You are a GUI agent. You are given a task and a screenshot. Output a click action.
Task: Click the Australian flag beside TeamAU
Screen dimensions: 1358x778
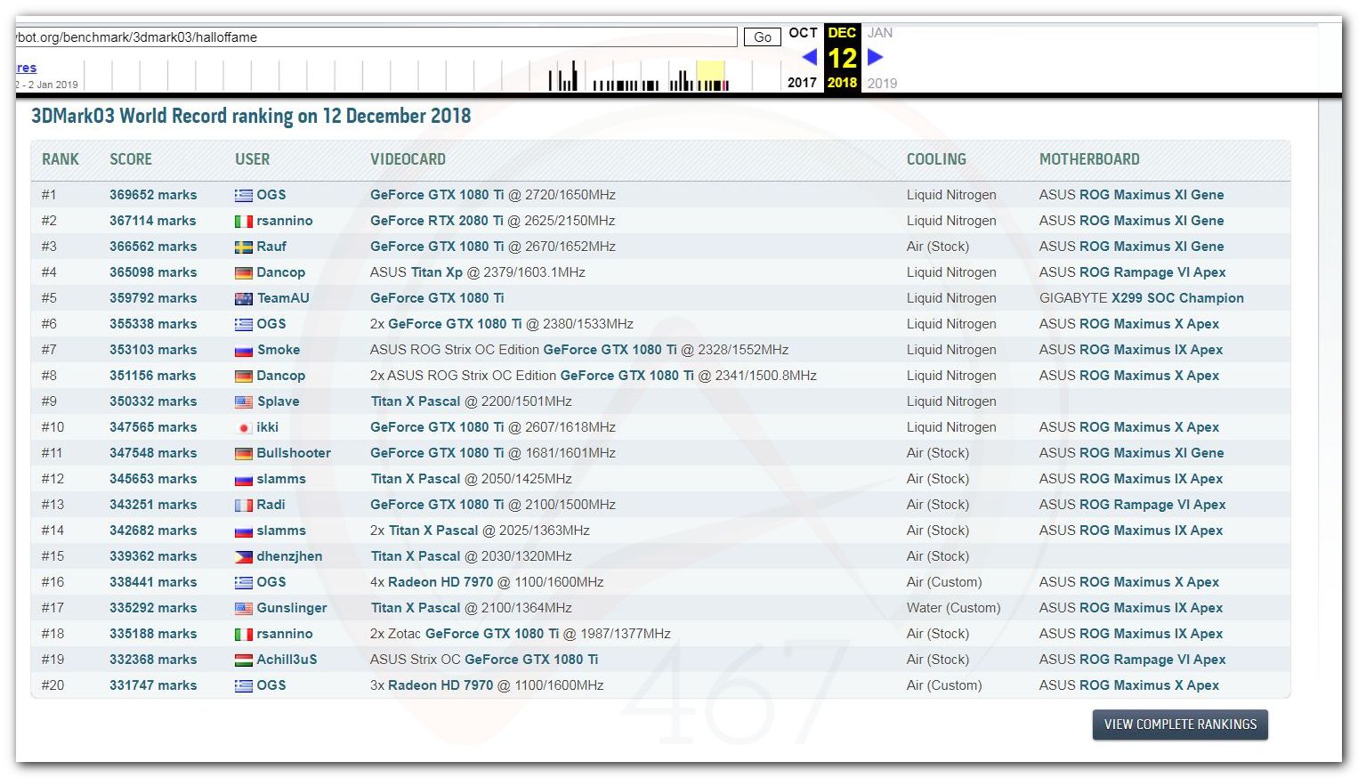coord(244,298)
